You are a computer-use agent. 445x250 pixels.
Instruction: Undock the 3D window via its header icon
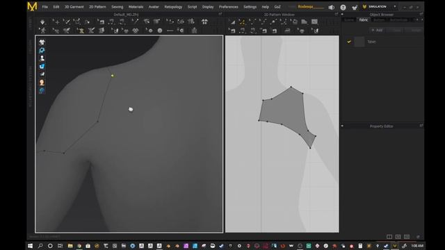pos(220,14)
